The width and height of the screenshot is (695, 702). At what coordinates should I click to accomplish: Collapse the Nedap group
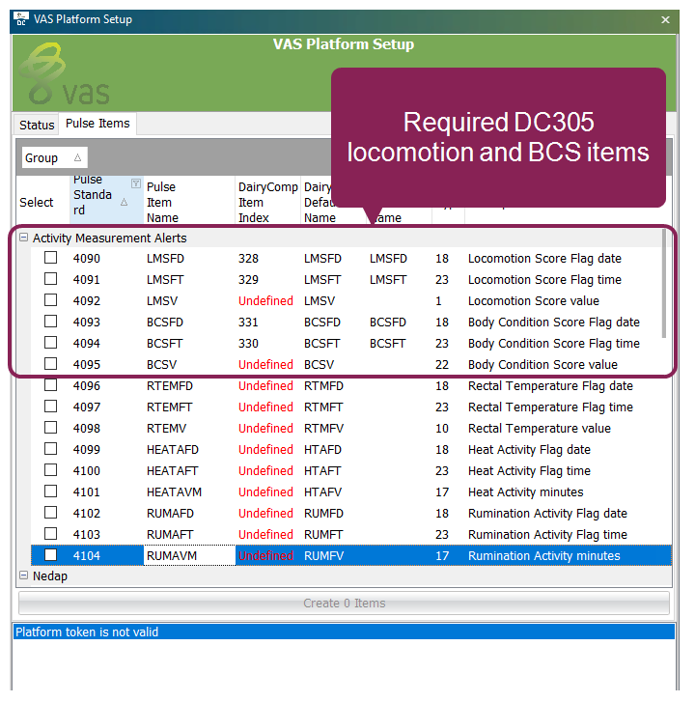(24, 576)
